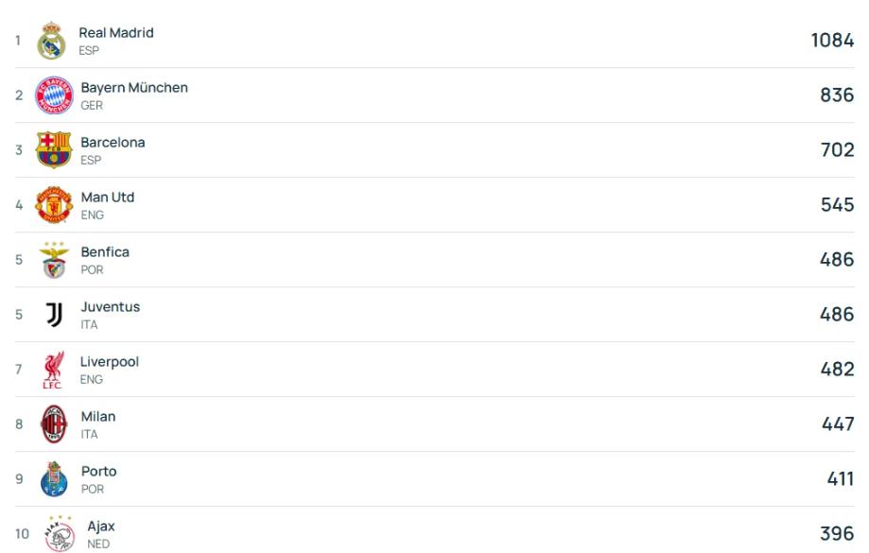The height and width of the screenshot is (553, 869).
Task: Click the Barcelona club crest
Action: (54, 149)
